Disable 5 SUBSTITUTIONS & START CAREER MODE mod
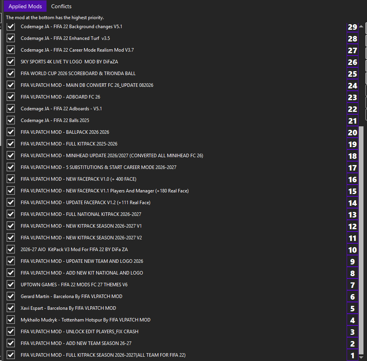 pos(11,167)
